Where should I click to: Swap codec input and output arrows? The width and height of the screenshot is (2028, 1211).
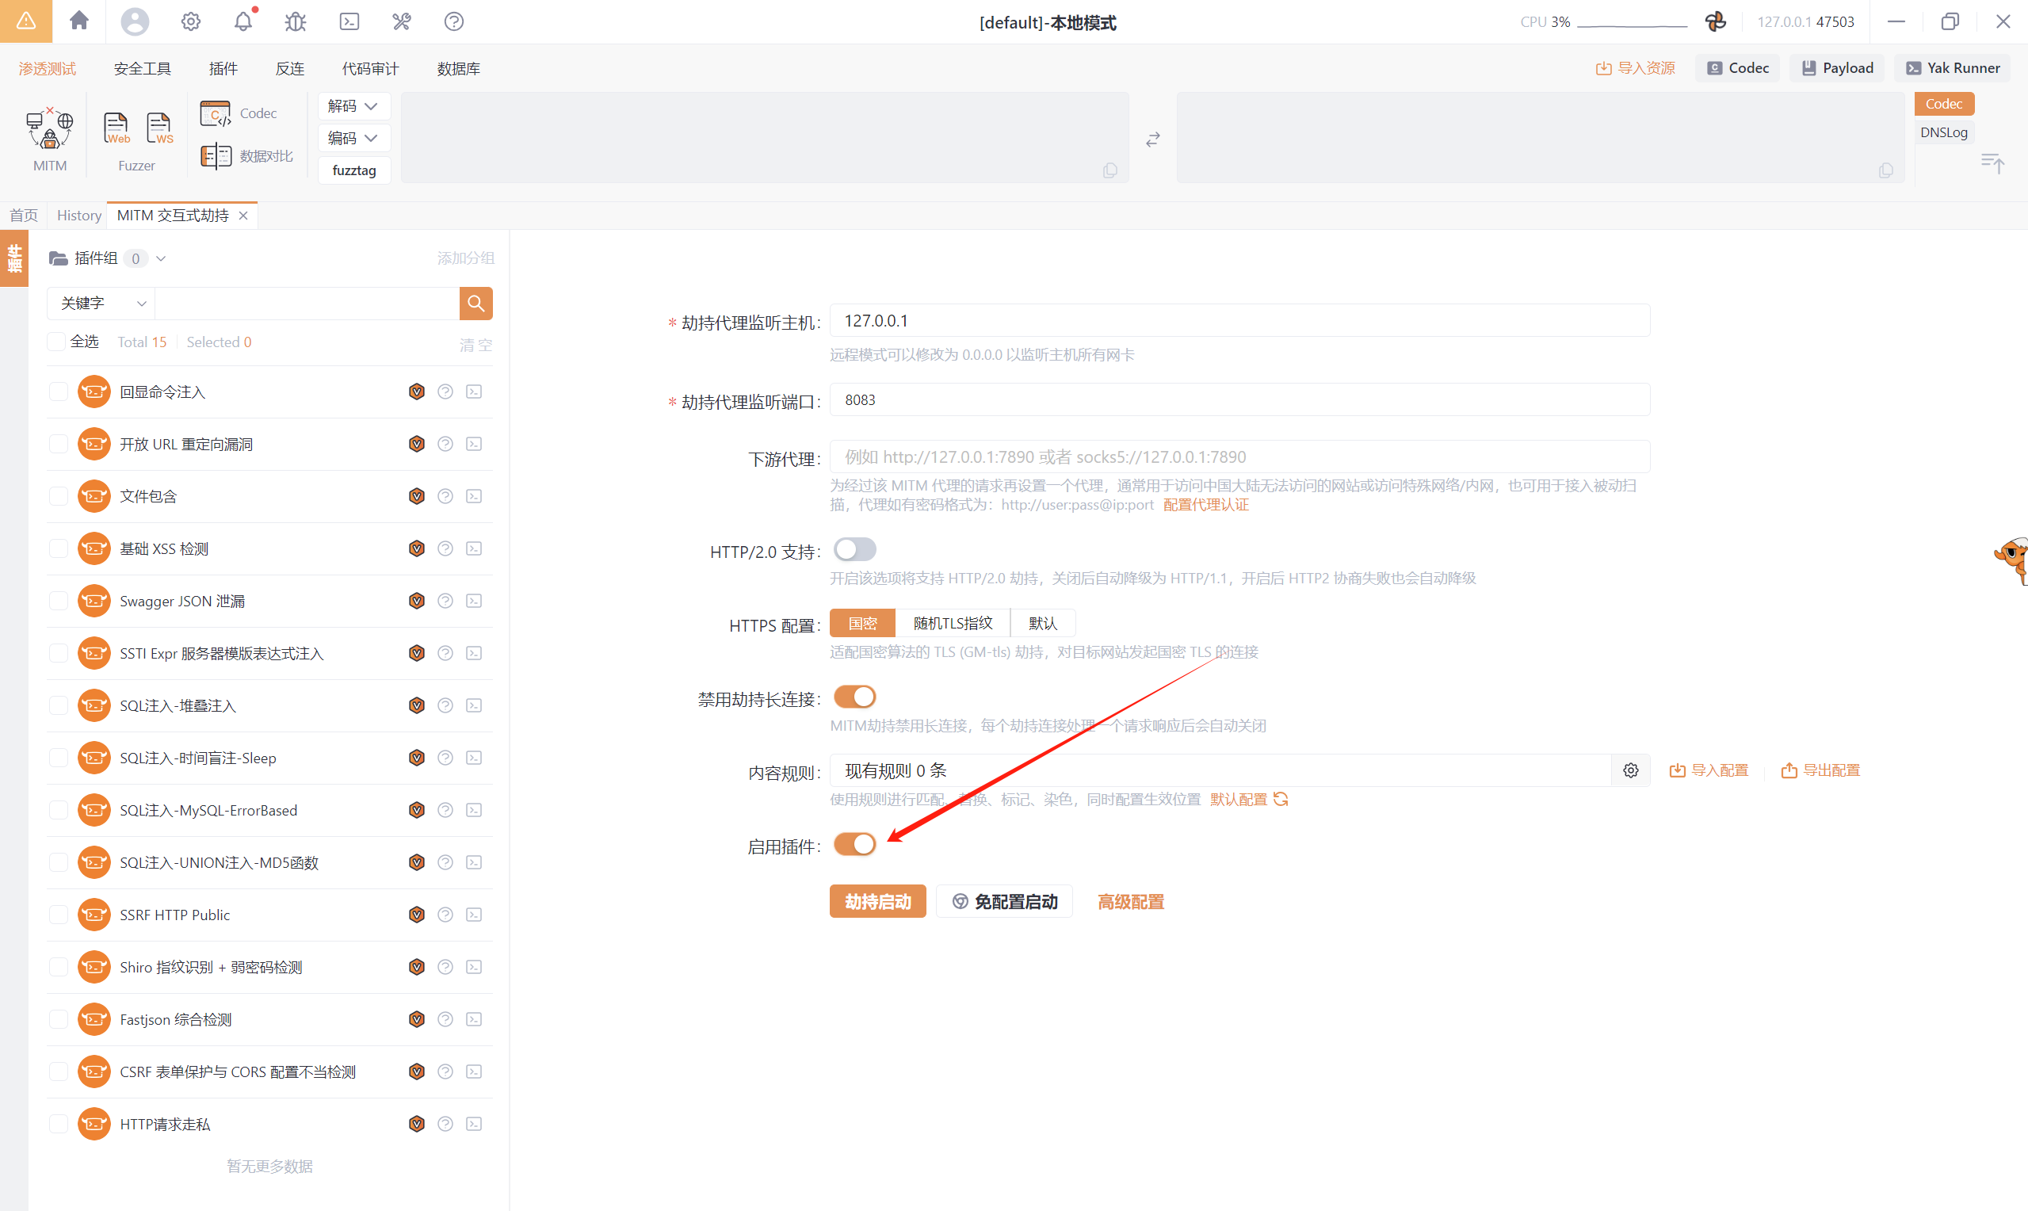click(x=1151, y=139)
